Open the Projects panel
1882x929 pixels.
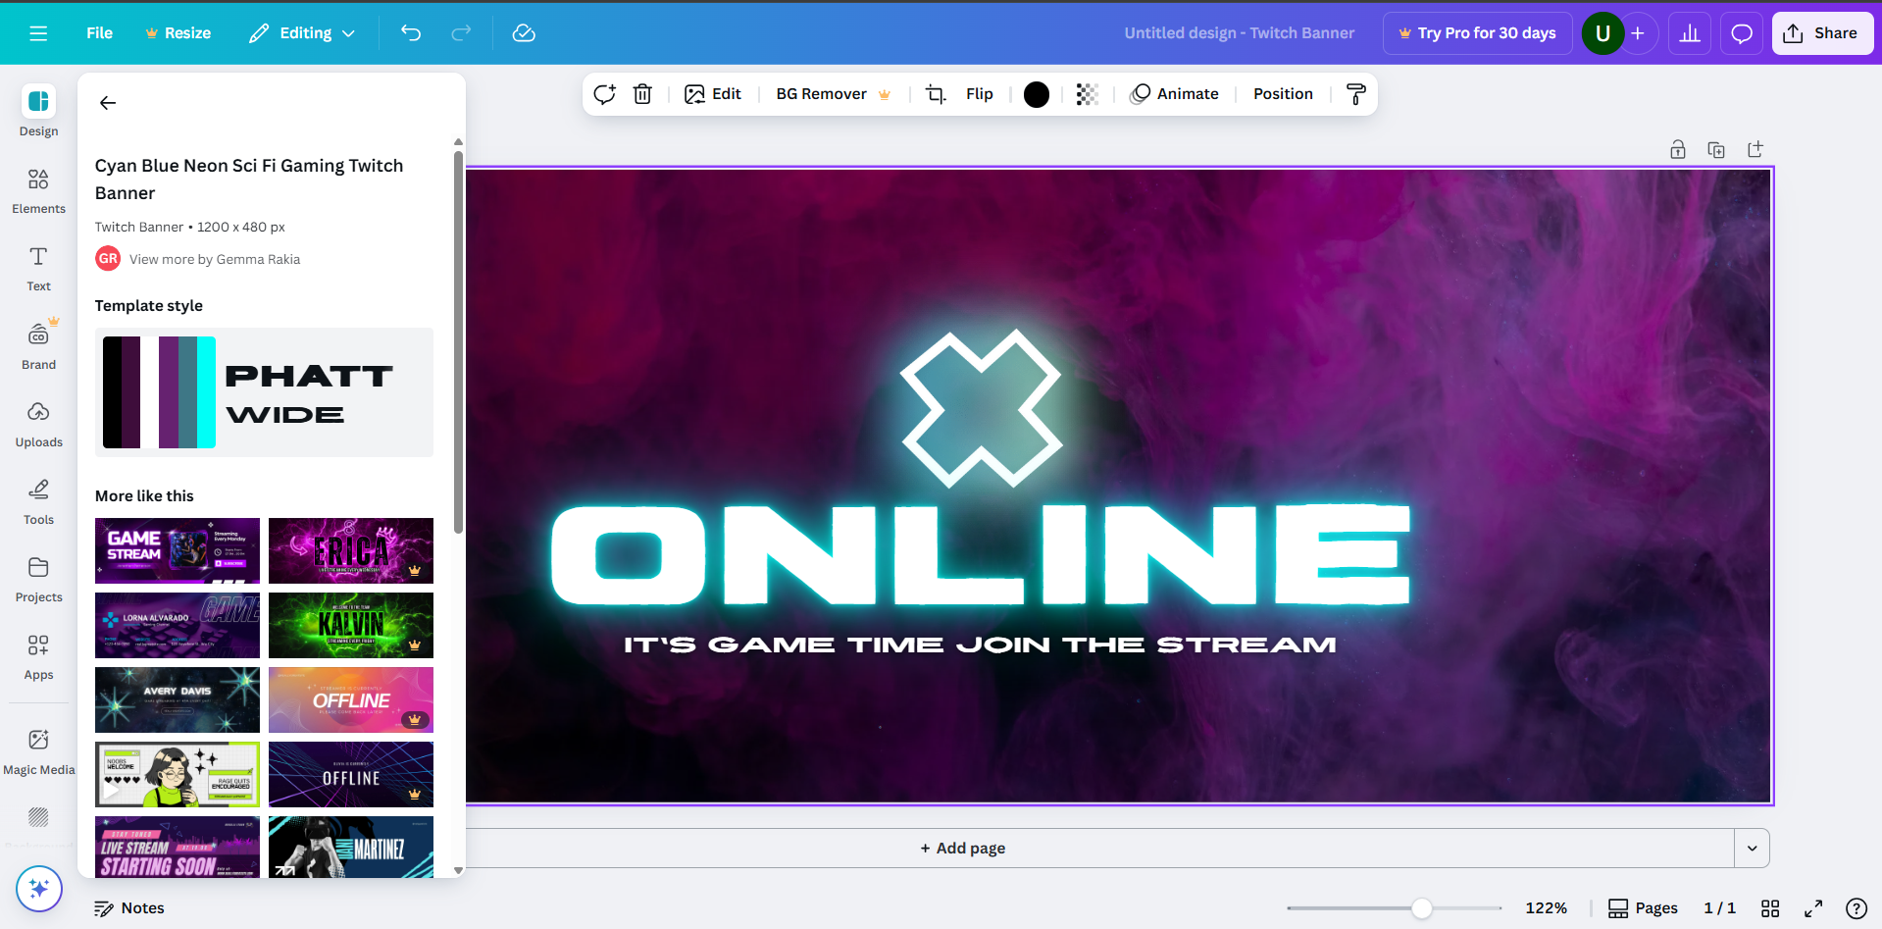click(38, 579)
